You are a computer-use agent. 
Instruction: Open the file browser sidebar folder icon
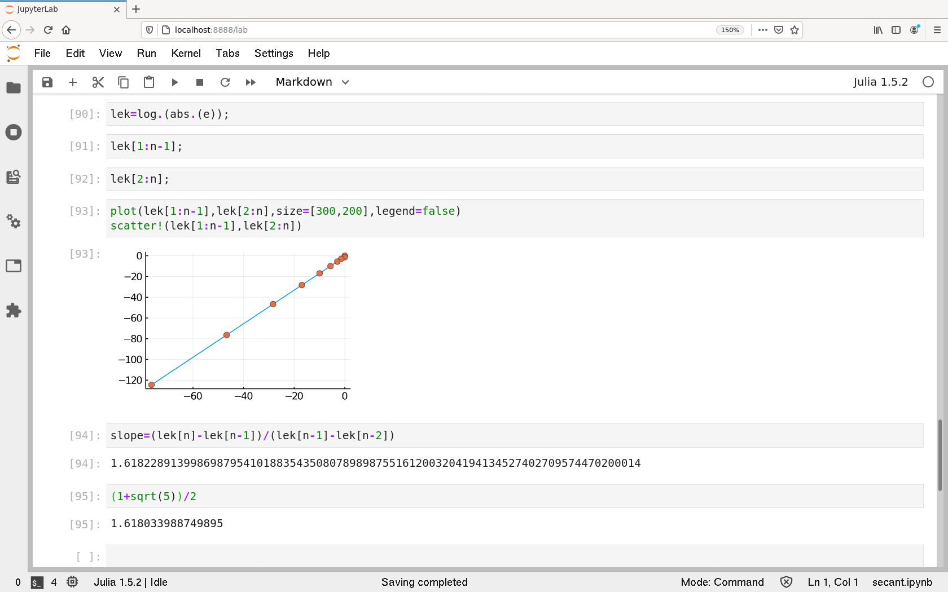coord(14,88)
